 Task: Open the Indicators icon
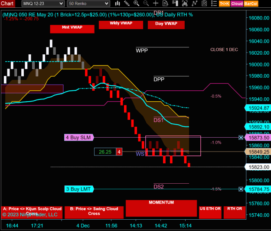194,3
